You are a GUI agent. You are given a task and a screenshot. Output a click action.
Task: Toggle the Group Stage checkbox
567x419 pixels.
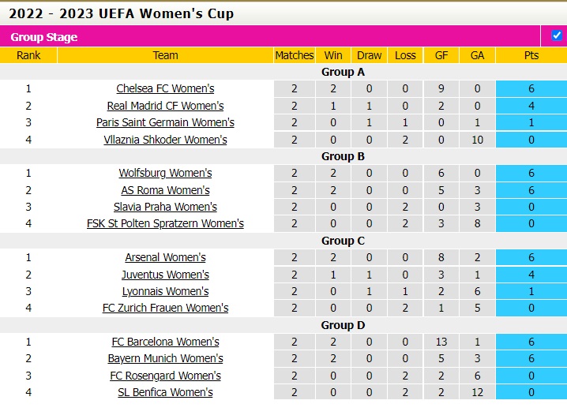557,36
